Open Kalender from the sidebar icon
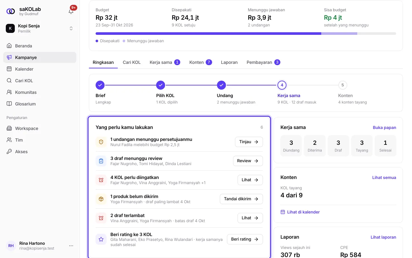 click(x=9, y=69)
